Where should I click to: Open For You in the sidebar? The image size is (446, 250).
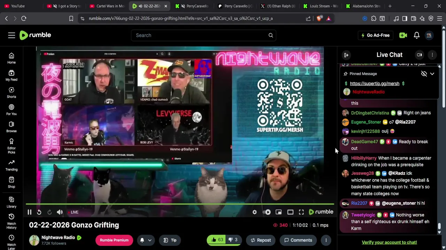pyautogui.click(x=11, y=110)
